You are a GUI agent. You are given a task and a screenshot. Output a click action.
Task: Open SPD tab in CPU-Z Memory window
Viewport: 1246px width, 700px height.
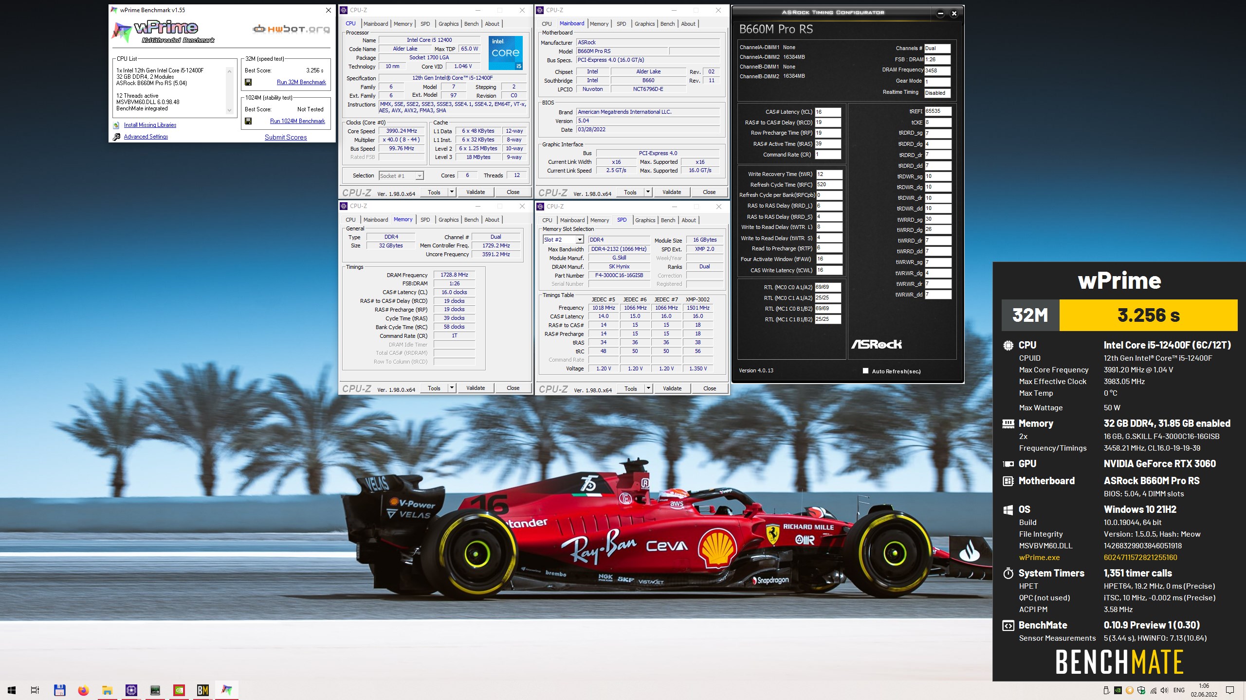[425, 220]
